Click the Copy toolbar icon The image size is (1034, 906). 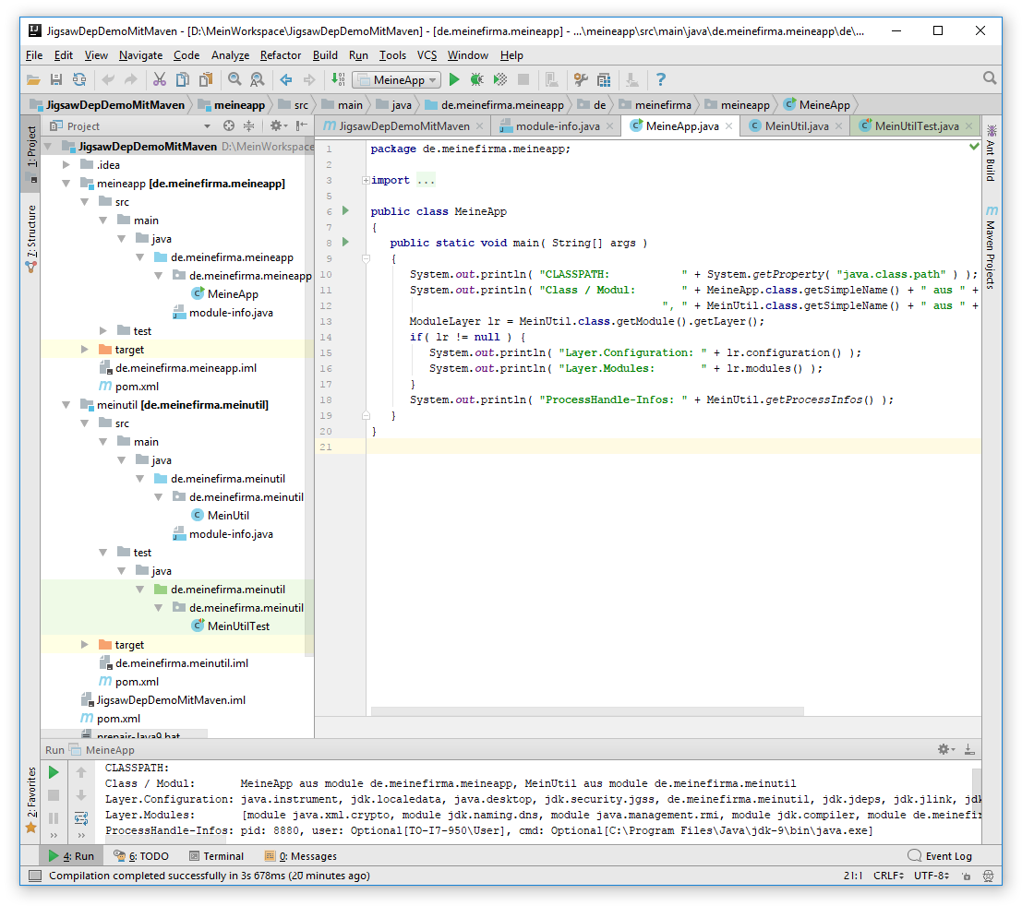(x=183, y=79)
